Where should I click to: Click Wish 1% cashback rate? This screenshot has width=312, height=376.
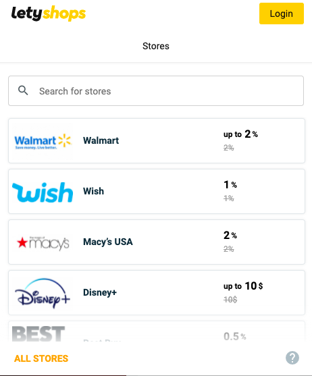pos(230,185)
